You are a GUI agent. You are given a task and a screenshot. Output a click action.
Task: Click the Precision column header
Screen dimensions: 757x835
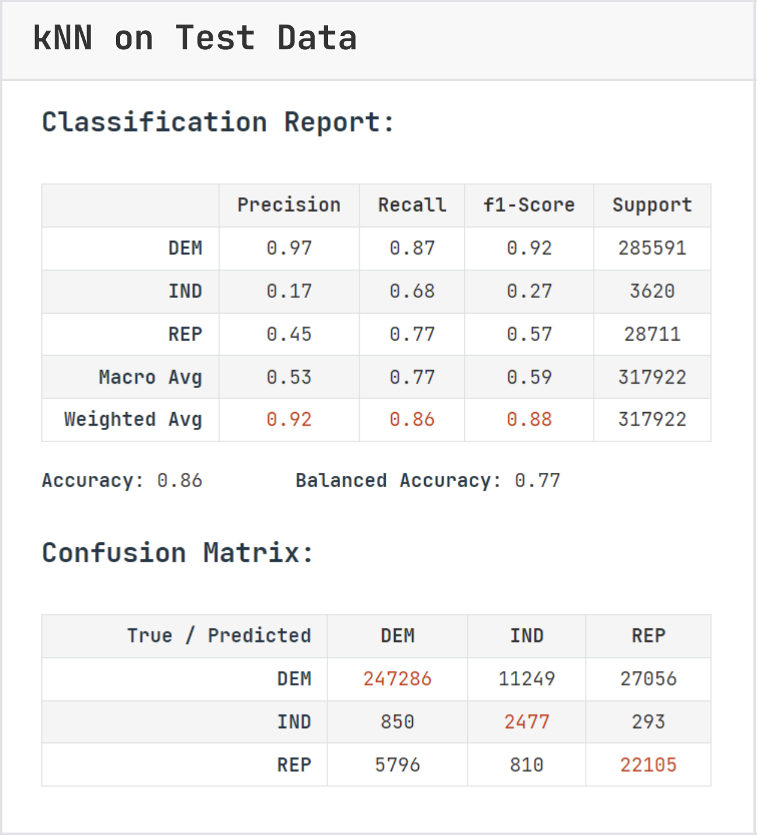pyautogui.click(x=289, y=205)
